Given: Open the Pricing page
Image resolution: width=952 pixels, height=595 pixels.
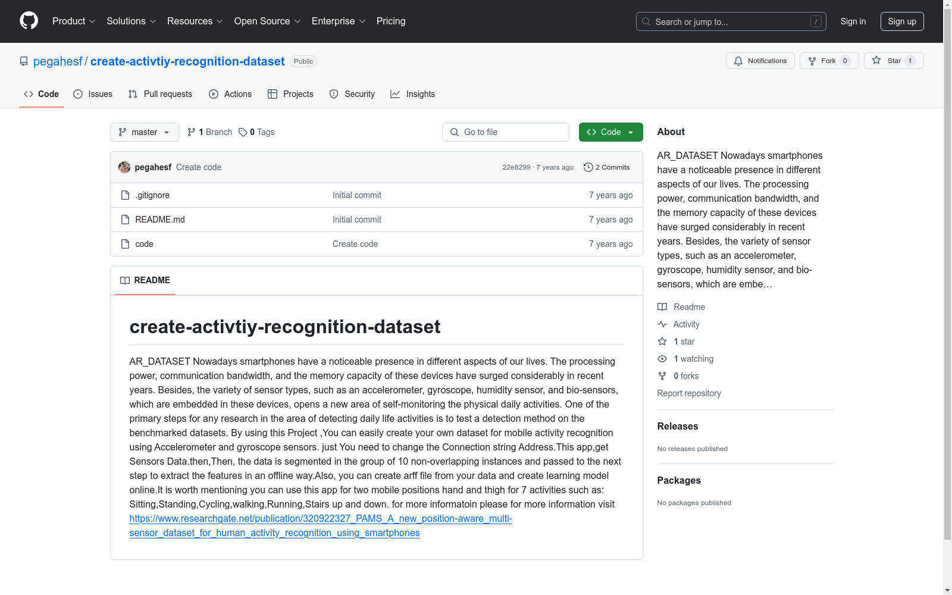Looking at the screenshot, I should pos(391,21).
